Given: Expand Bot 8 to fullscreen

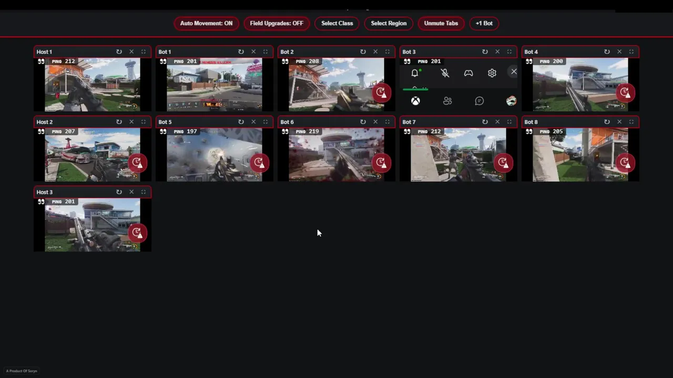Looking at the screenshot, I should (x=631, y=122).
